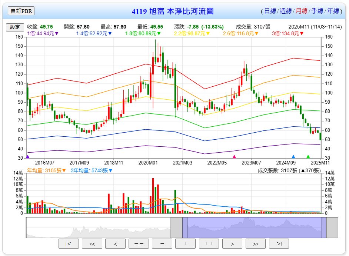Click the fast rewind '<<' button
Screen dimensions: 349x256
coord(92,244)
